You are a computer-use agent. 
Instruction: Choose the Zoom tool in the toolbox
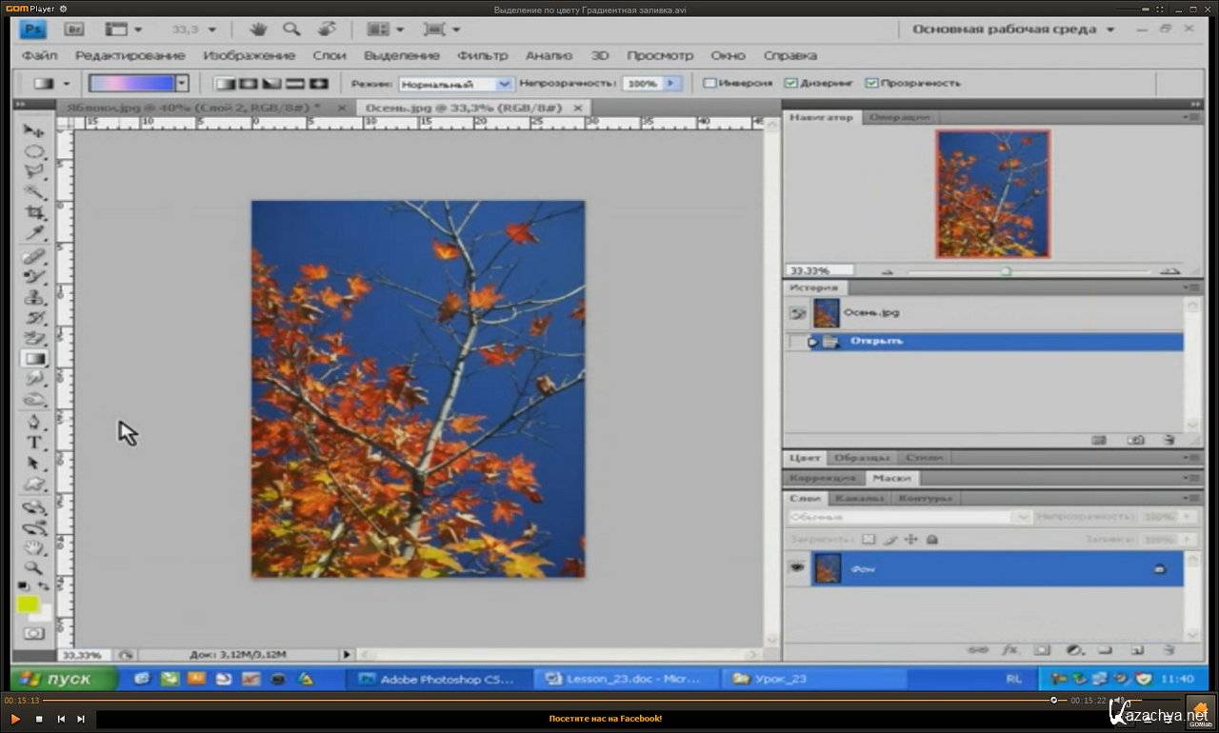tap(34, 567)
